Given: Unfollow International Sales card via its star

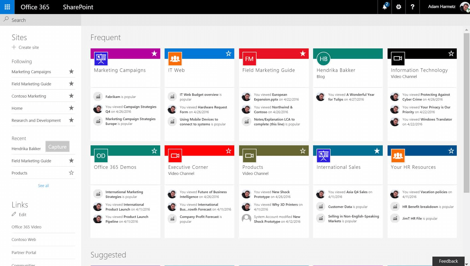Looking at the screenshot, I should click(x=377, y=151).
